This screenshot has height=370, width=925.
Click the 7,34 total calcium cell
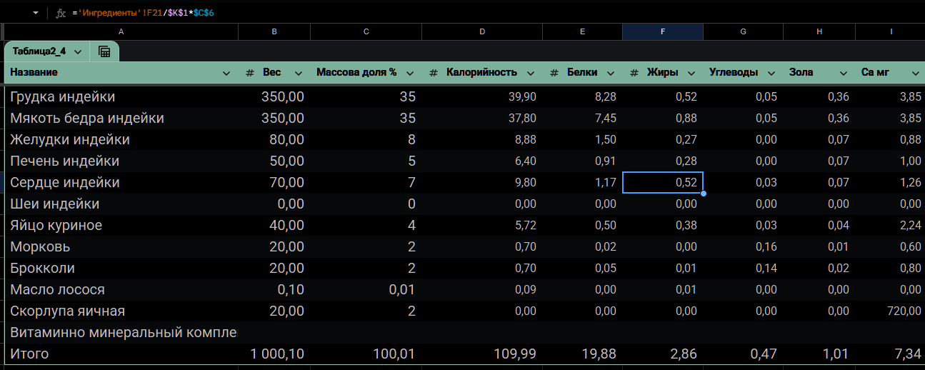[x=891, y=354]
